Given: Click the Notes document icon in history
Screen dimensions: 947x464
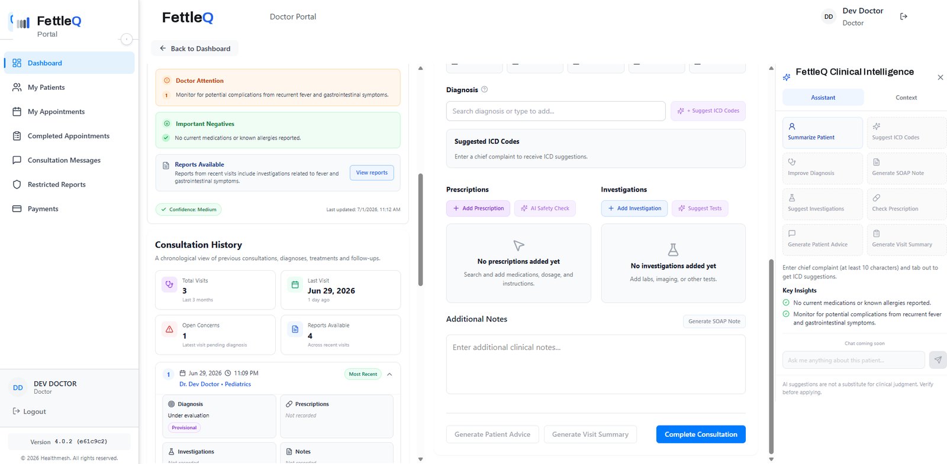Looking at the screenshot, I should point(289,452).
